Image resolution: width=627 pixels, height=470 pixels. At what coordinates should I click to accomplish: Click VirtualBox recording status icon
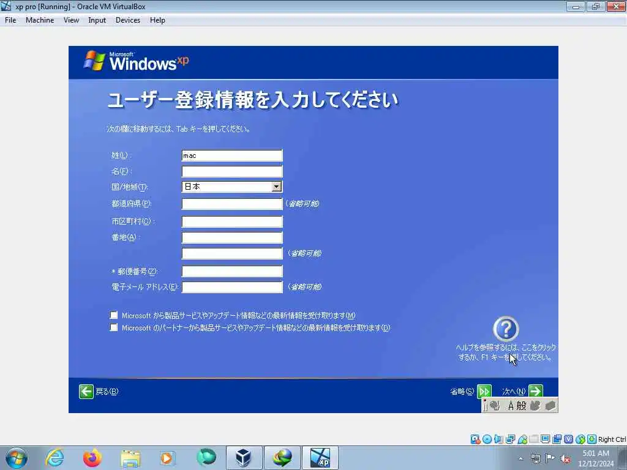557,439
